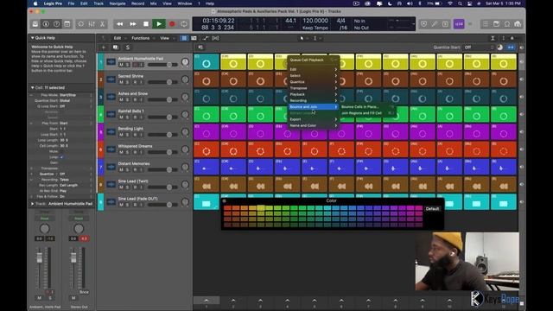Open the Editors scissors icon
Image resolution: width=553 pixels, height=311 pixels.
pyautogui.click(x=102, y=24)
